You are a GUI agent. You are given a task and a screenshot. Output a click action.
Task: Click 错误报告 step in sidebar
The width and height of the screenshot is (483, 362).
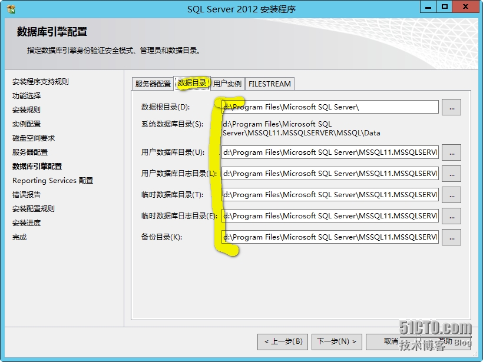pos(27,195)
